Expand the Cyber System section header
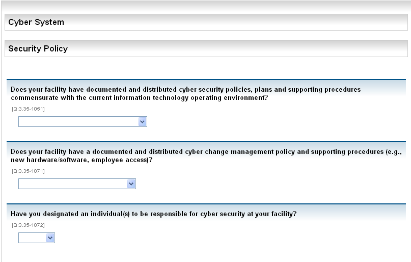This screenshot has width=411, height=262. [206, 22]
